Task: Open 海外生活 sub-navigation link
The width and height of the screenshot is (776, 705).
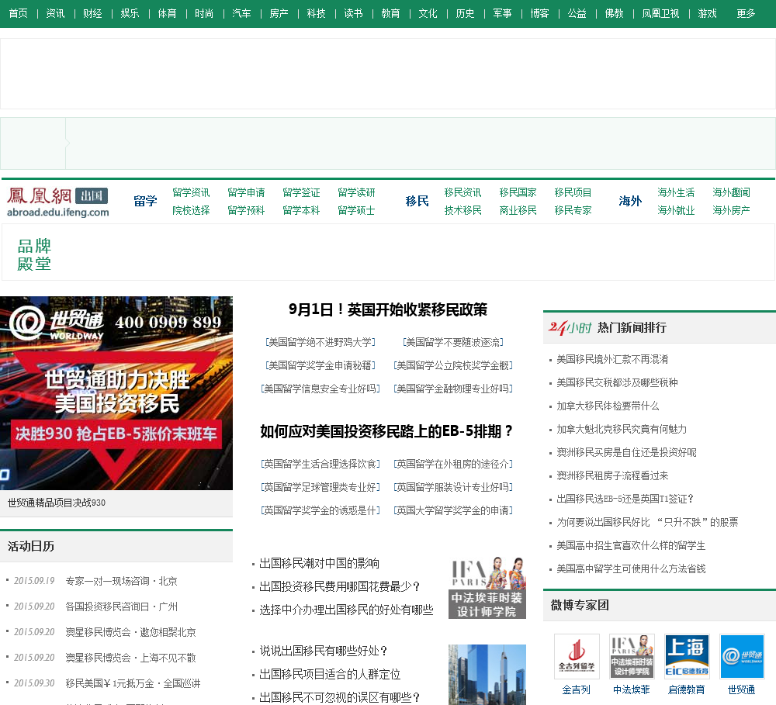Action: coord(676,192)
